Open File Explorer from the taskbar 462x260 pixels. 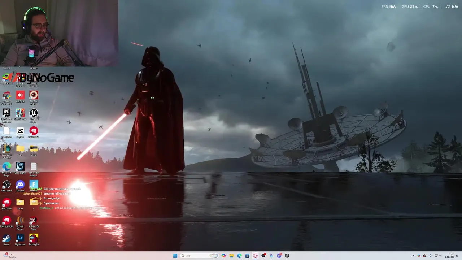[231, 256]
